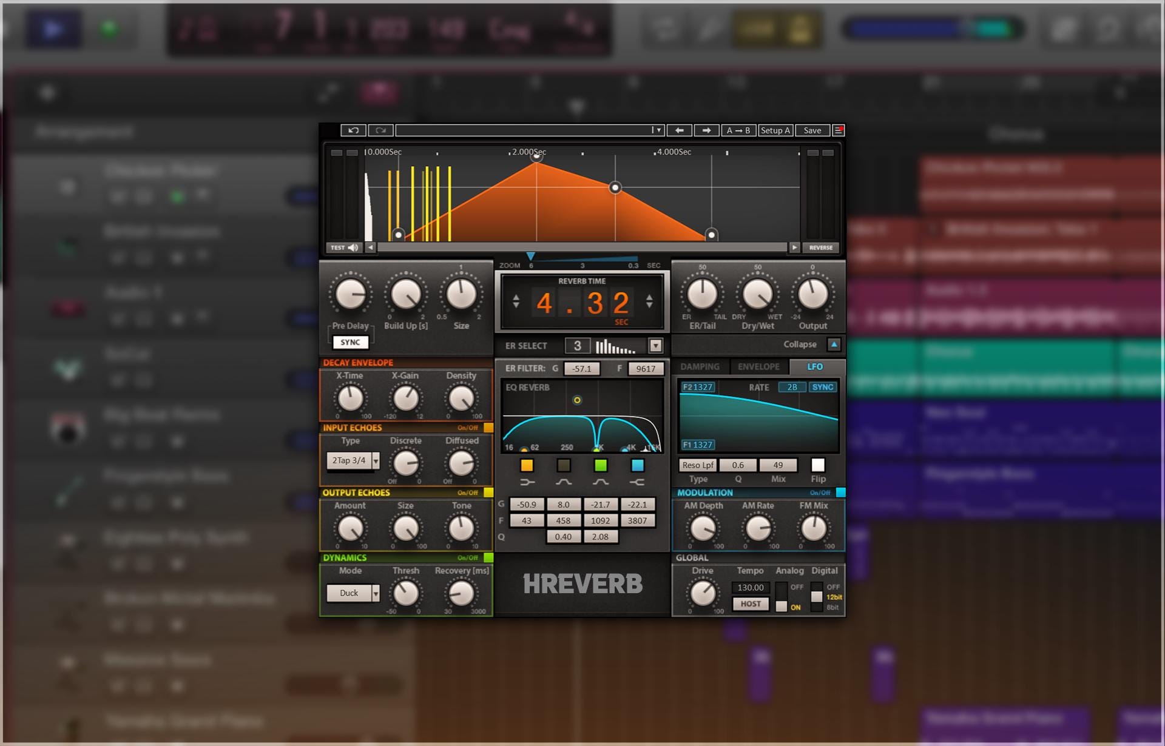
Task: Click the Dry/Wet knob
Action: [x=757, y=295]
